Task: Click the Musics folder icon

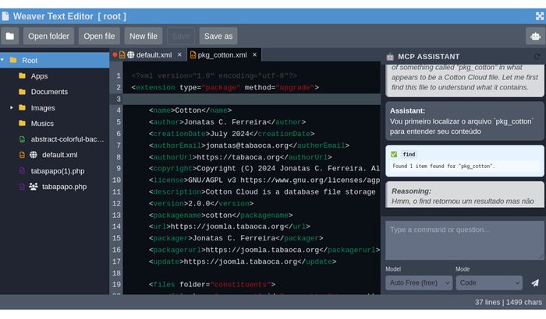Action: [22, 124]
